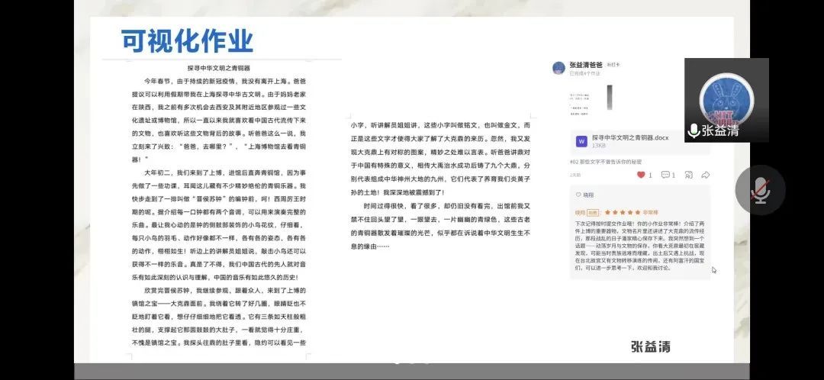824x380 pixels.
Task: Open comments via the speech bubble icon
Action: click(665, 175)
